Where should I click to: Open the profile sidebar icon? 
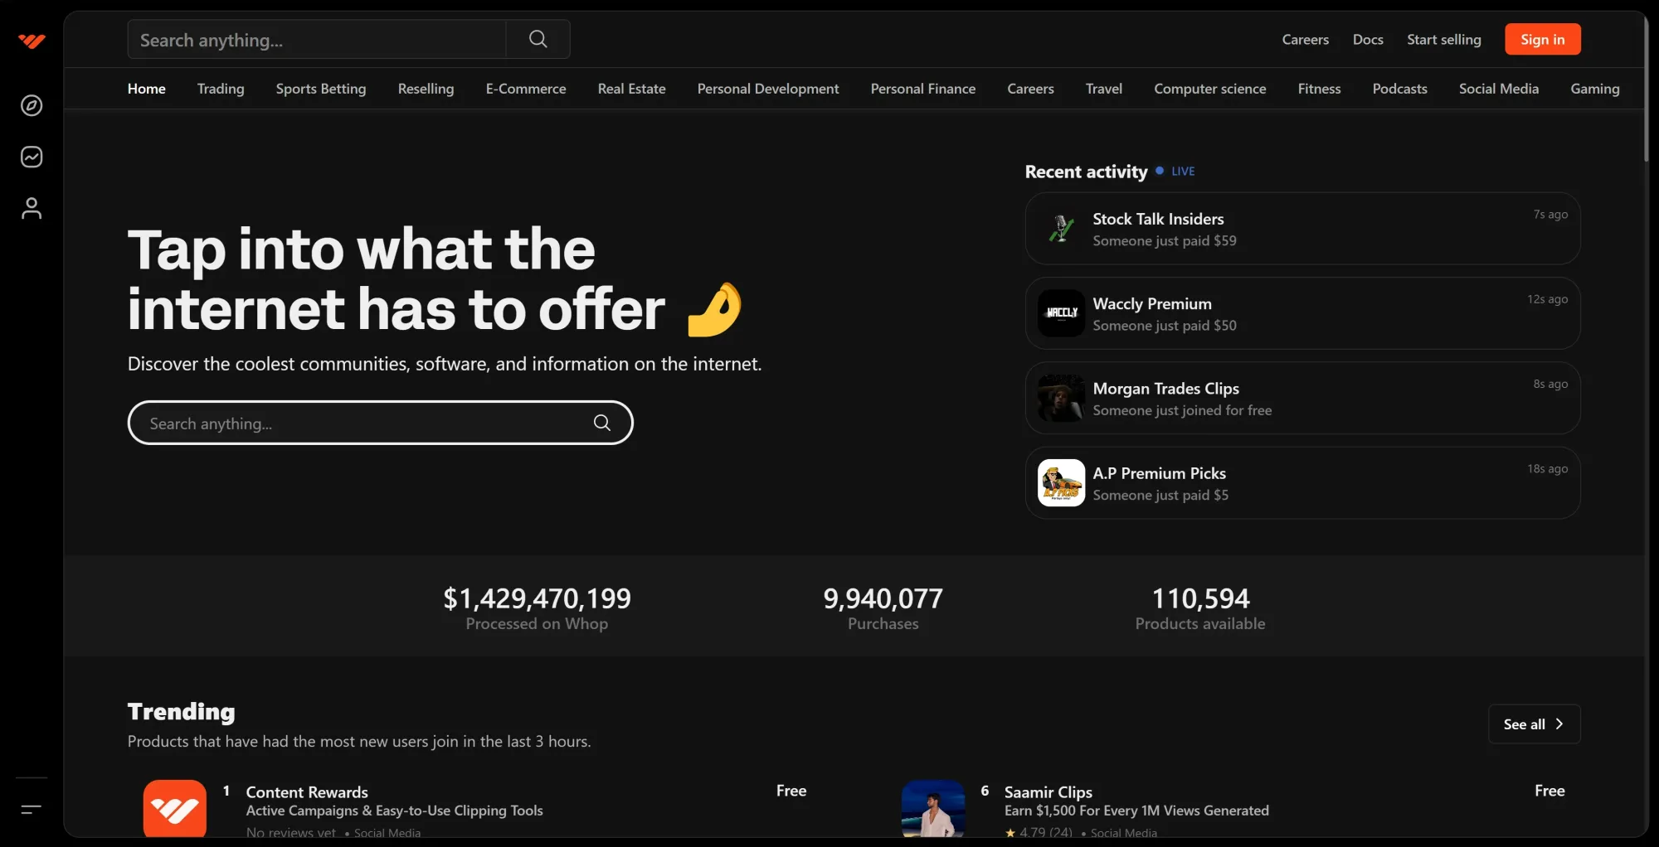point(32,208)
